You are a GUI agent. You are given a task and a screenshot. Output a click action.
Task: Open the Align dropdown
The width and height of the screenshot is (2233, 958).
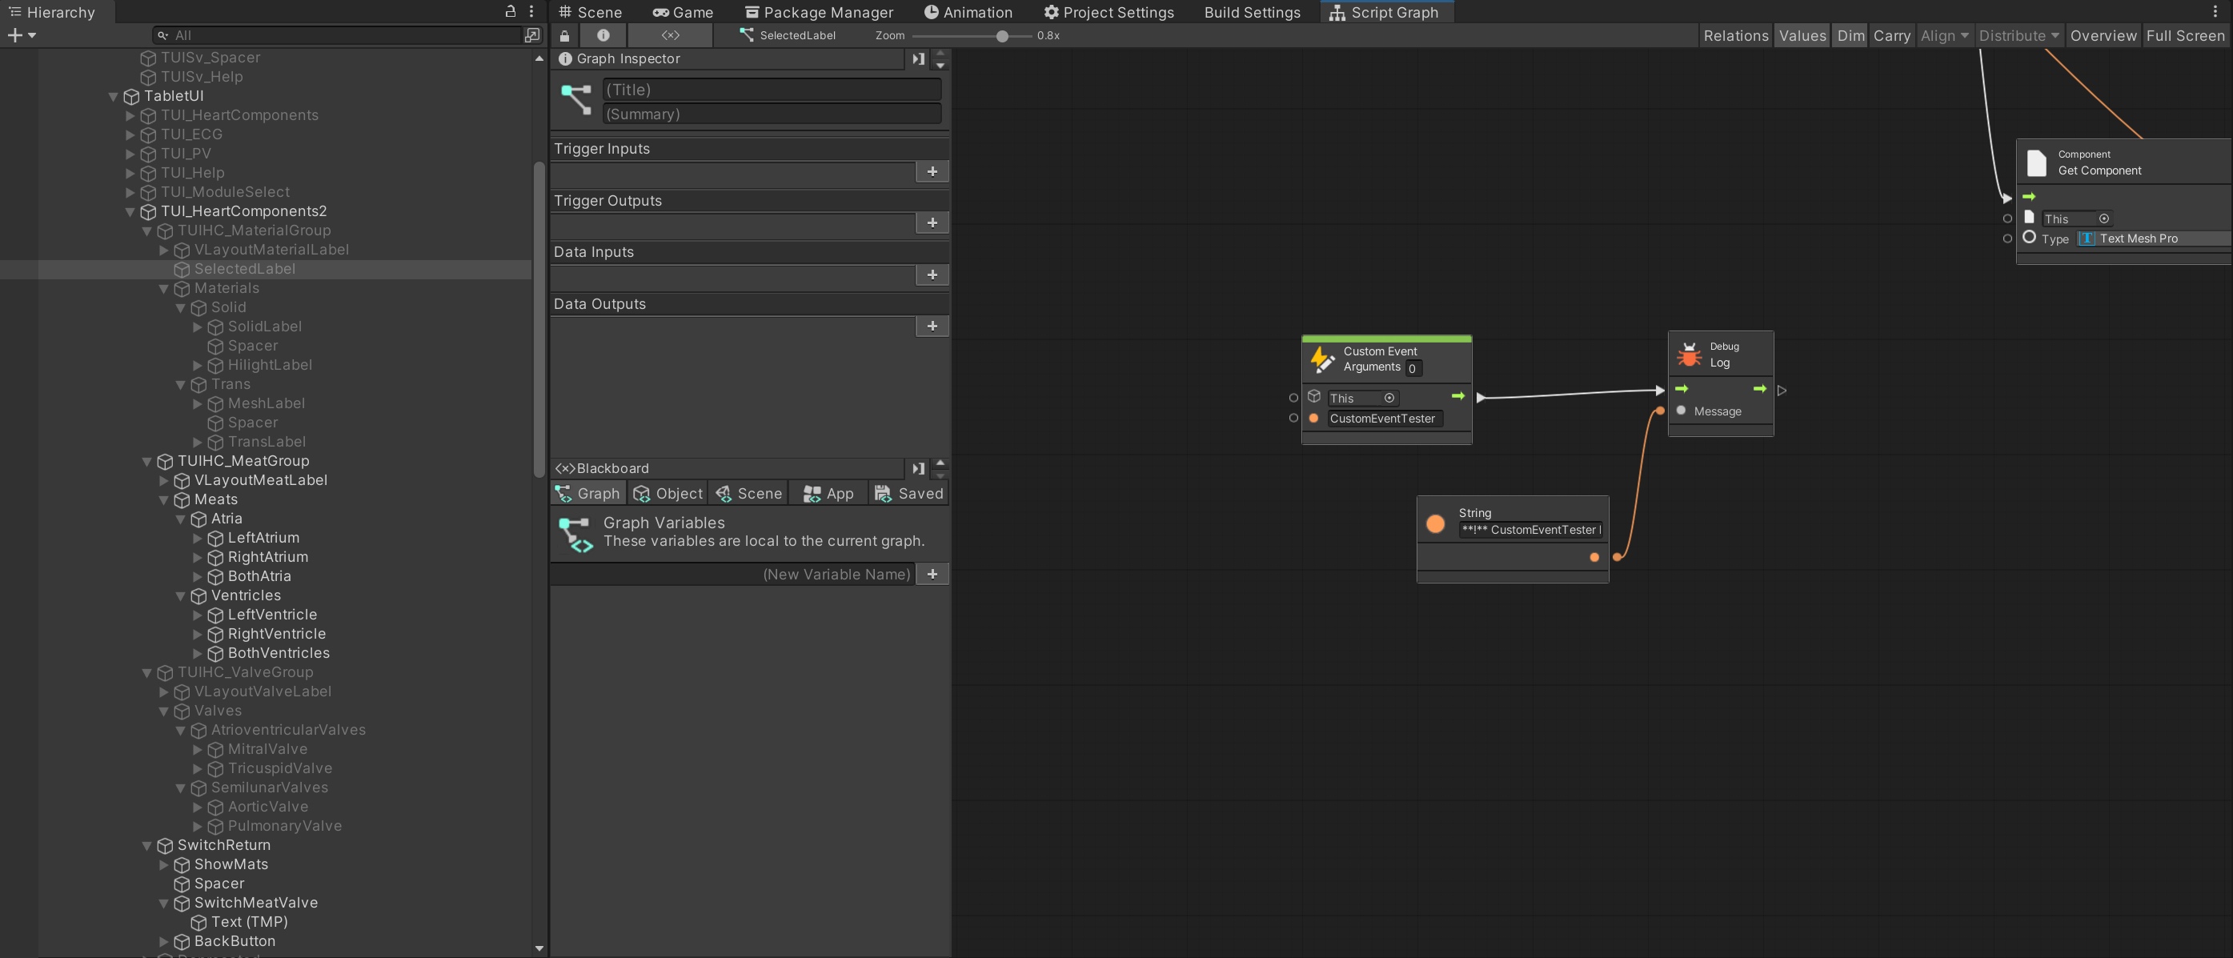click(x=1943, y=35)
